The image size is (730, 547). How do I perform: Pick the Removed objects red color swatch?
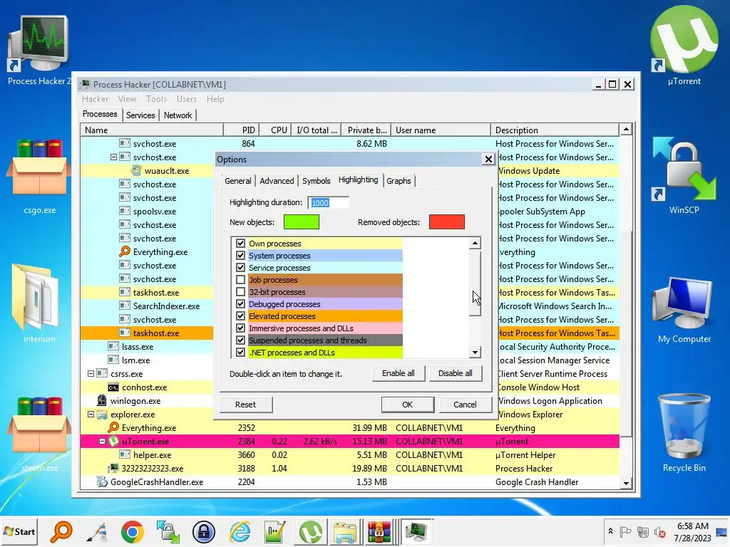[x=446, y=222]
